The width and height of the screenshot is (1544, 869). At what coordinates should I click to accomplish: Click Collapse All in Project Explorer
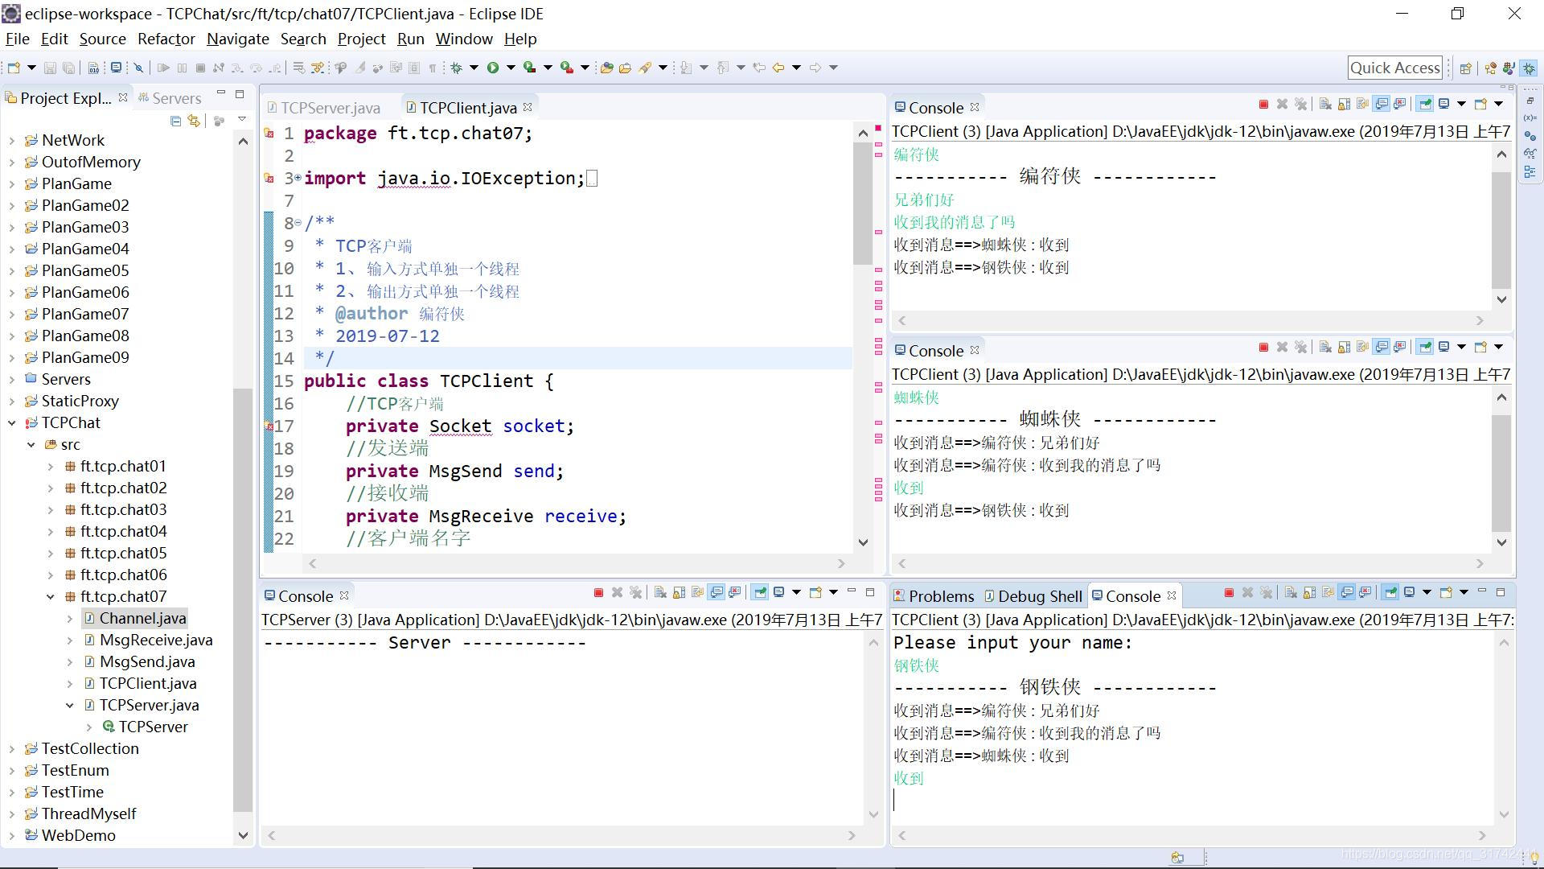pyautogui.click(x=175, y=121)
